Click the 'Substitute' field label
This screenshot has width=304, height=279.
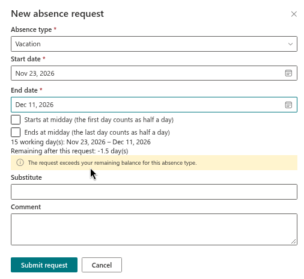click(26, 177)
